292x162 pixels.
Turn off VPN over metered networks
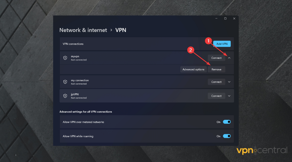click(227, 122)
